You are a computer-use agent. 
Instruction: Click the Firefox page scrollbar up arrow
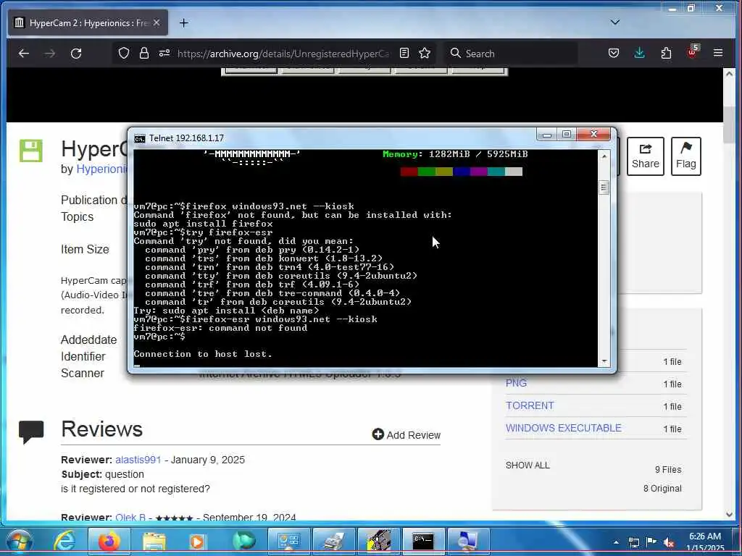729,75
